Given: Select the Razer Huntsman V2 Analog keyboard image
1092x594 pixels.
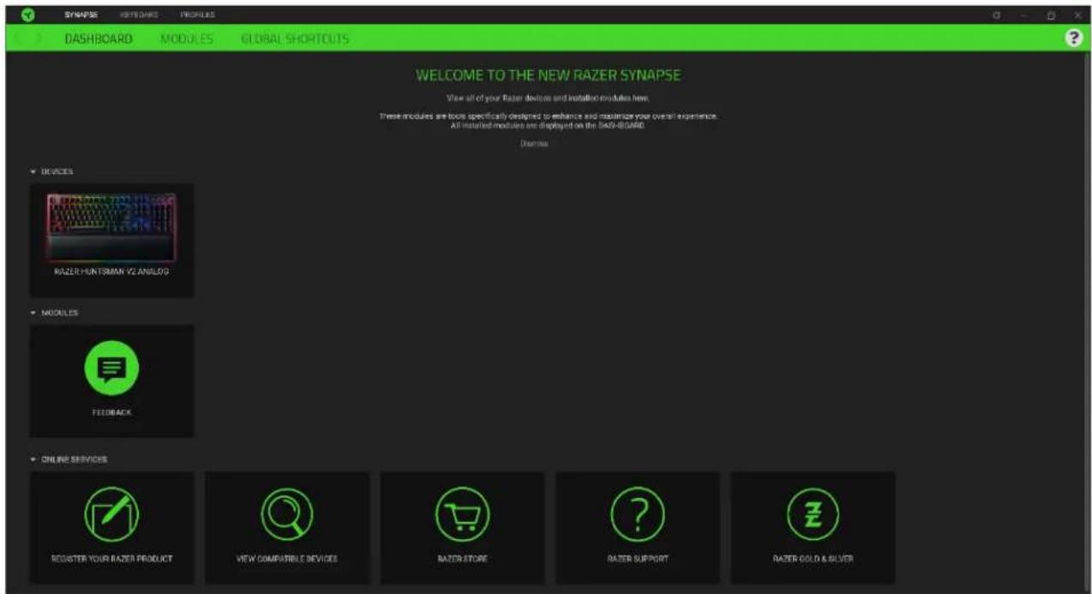Looking at the screenshot, I should click(x=111, y=226).
